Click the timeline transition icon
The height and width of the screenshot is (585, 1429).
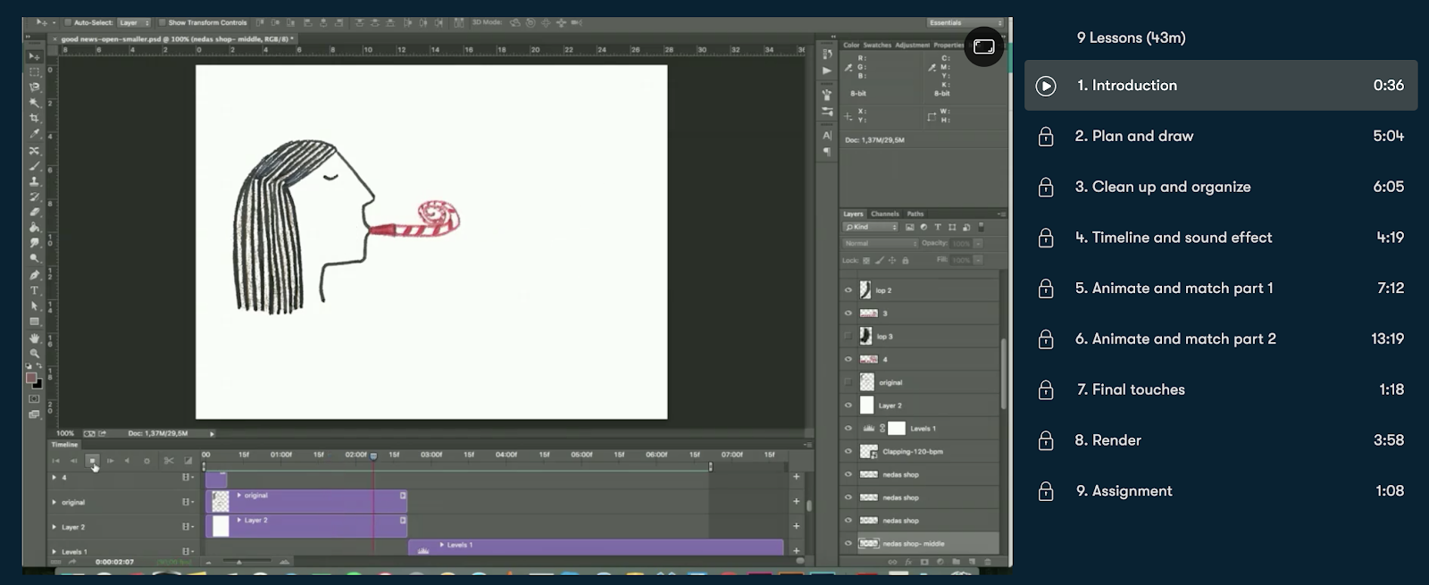[188, 461]
